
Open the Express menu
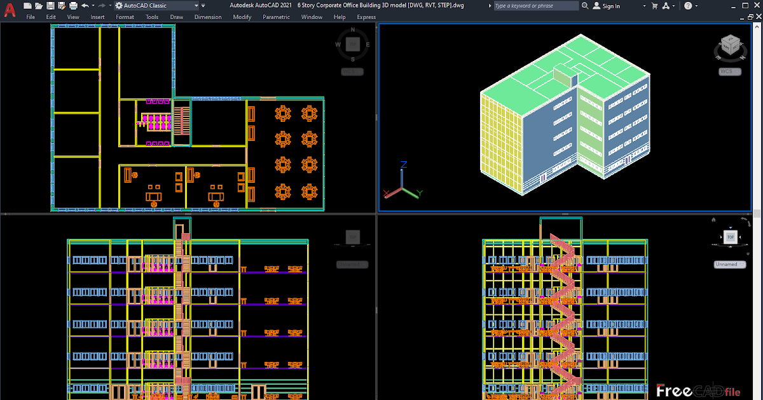point(366,17)
